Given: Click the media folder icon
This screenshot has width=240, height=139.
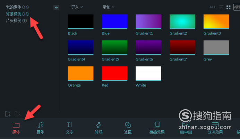Looking at the screenshot, I should [16, 125].
